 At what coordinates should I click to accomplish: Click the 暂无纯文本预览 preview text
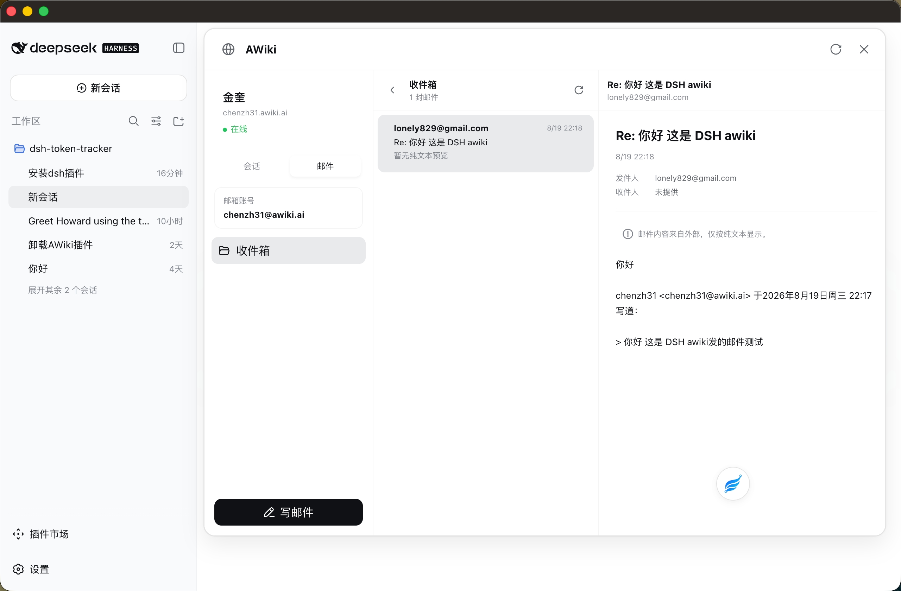point(421,155)
